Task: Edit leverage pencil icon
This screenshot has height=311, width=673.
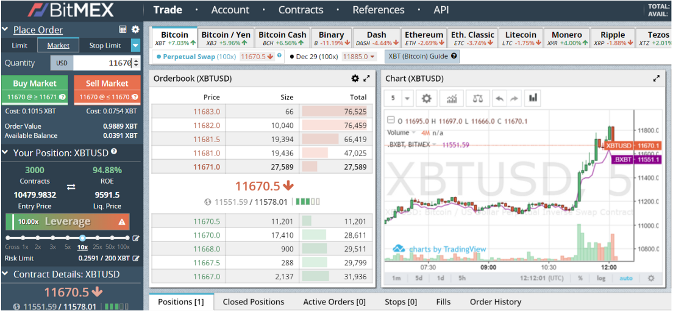Action: 136,238
